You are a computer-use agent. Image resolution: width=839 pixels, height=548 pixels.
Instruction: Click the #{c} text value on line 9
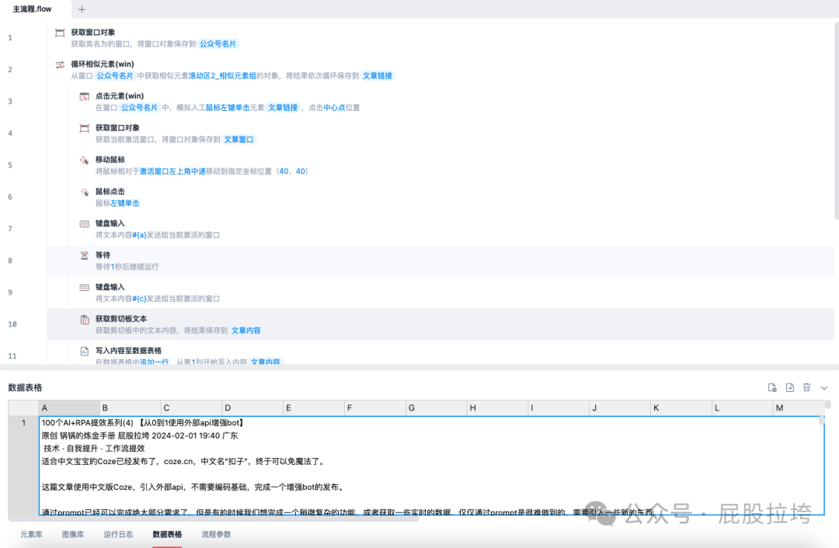139,298
